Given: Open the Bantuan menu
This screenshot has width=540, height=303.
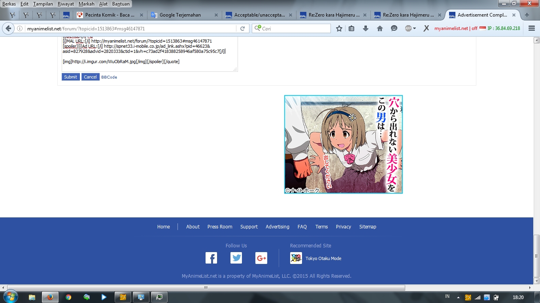Looking at the screenshot, I should [121, 4].
